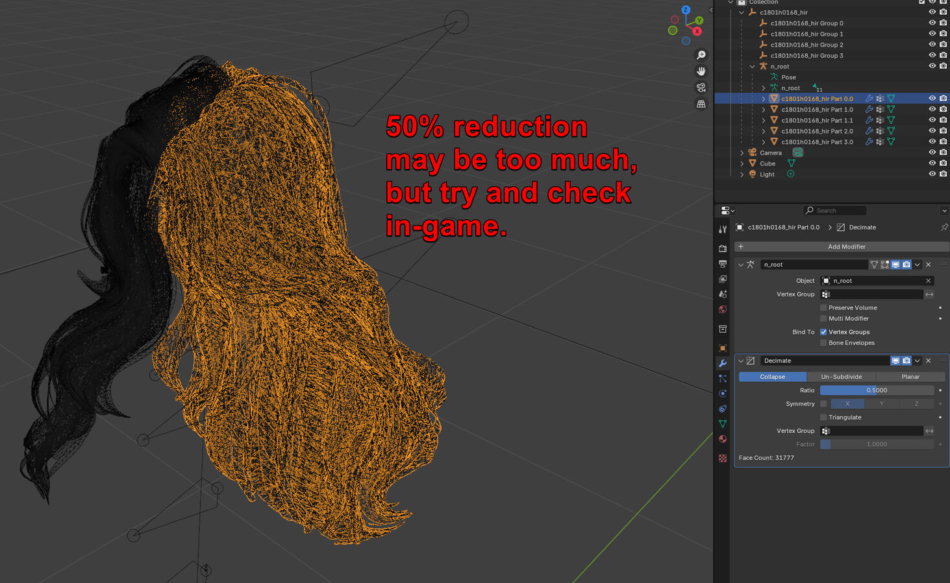Image resolution: width=950 pixels, height=583 pixels.
Task: Click the Decimate Ratio slider
Action: pyautogui.click(x=876, y=390)
